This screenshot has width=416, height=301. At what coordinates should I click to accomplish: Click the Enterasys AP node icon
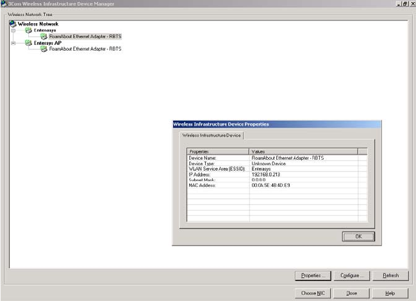(28, 43)
